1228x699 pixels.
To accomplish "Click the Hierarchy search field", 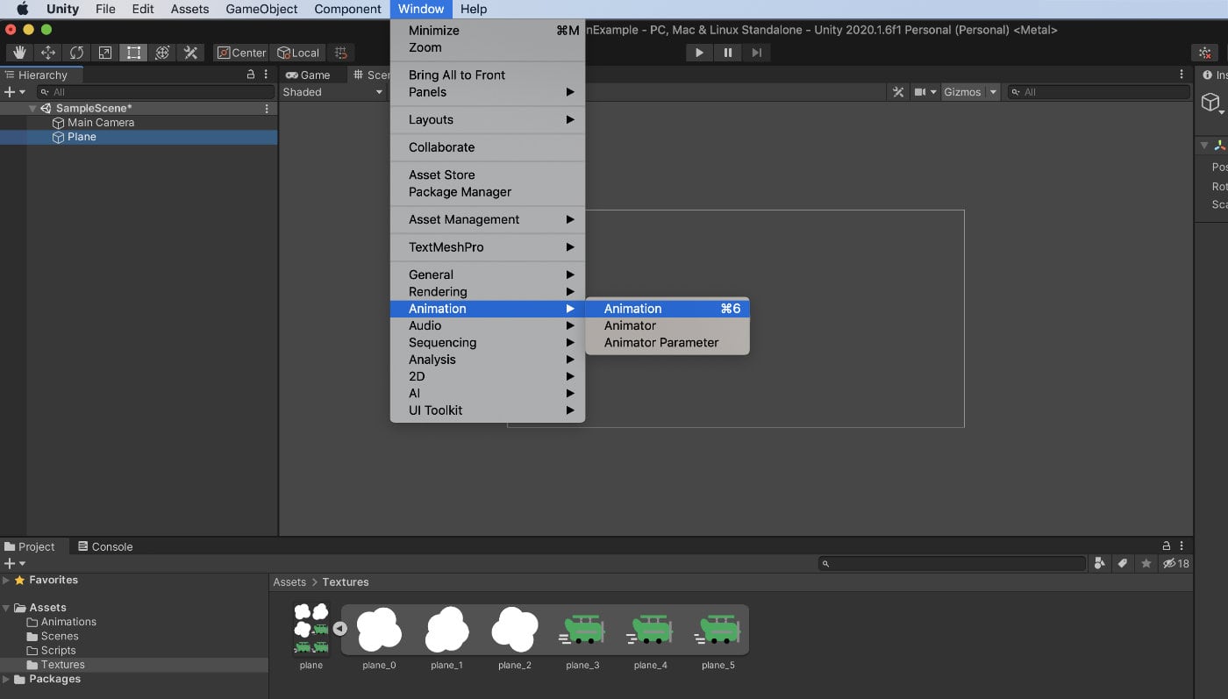I will 155,92.
